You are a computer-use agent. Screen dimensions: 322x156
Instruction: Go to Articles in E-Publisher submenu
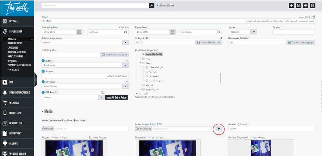click(12, 39)
